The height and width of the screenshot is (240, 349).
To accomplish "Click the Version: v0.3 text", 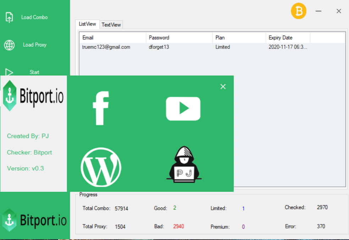I will tap(26, 168).
